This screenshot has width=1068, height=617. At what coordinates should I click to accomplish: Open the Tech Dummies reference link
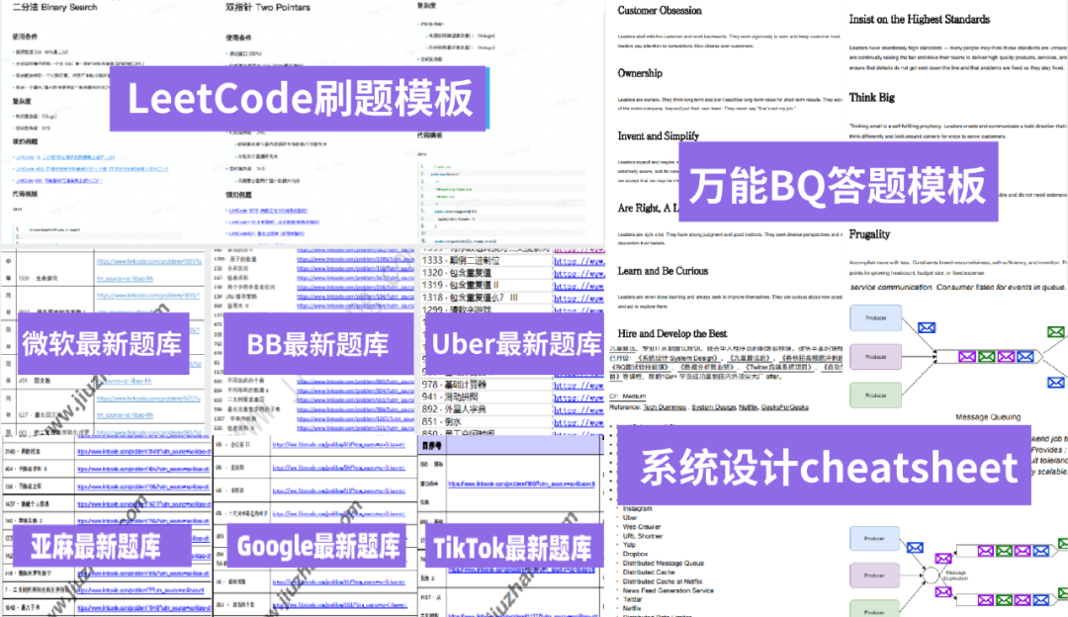pyautogui.click(x=665, y=407)
